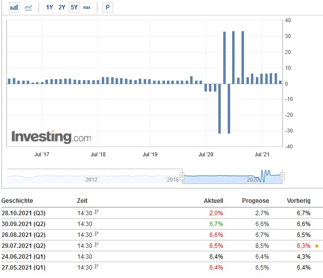Click the Aktuell column header
The image size is (323, 278).
click(x=213, y=201)
